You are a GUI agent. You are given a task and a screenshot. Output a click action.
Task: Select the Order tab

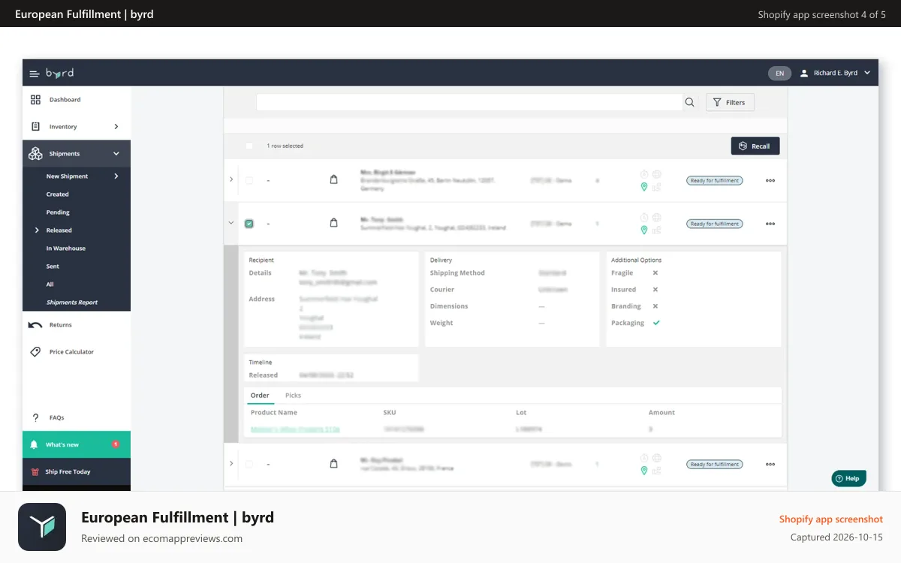[x=260, y=396]
